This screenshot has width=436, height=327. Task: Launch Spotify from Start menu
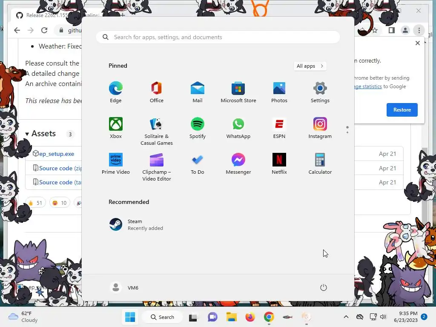point(198,128)
